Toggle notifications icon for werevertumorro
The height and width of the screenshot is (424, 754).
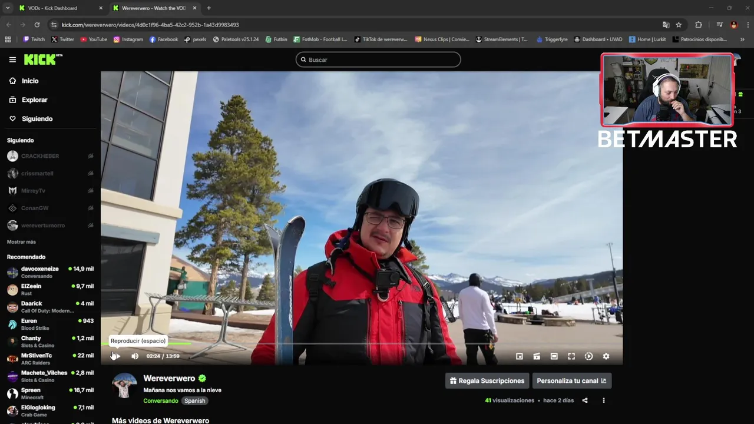pos(90,226)
